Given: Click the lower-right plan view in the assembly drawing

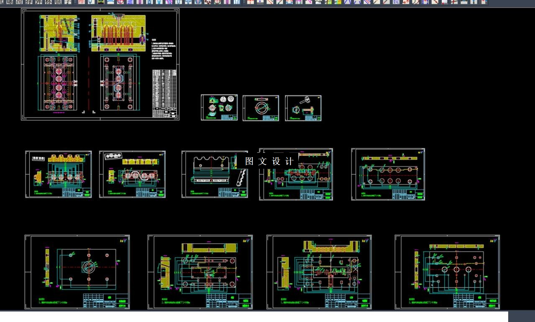Looking at the screenshot, I should tap(120, 82).
